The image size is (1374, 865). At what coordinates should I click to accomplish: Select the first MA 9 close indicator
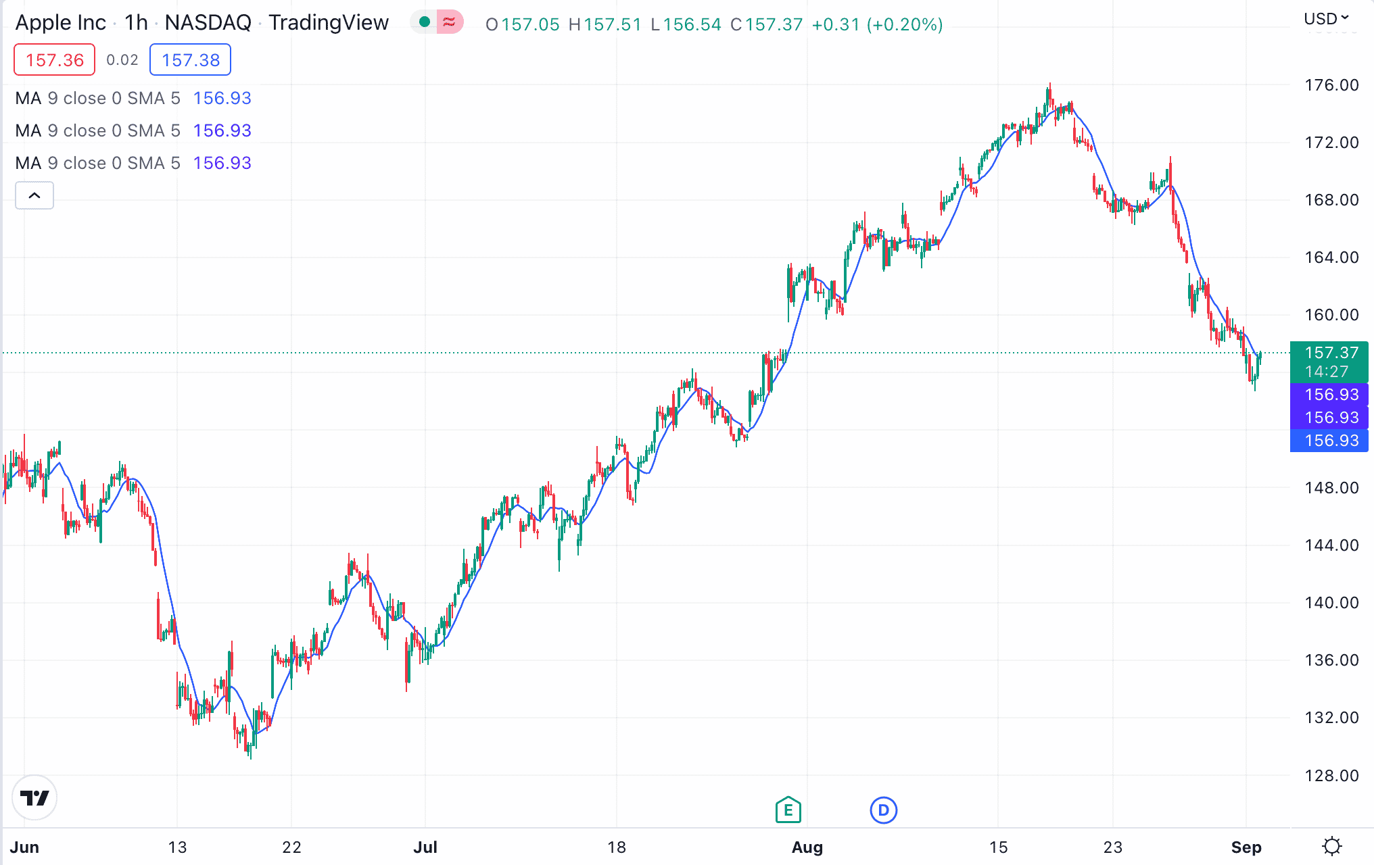133,99
